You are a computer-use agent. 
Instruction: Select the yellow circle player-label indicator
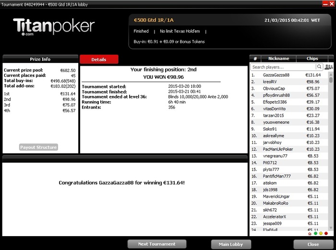coord(321,234)
